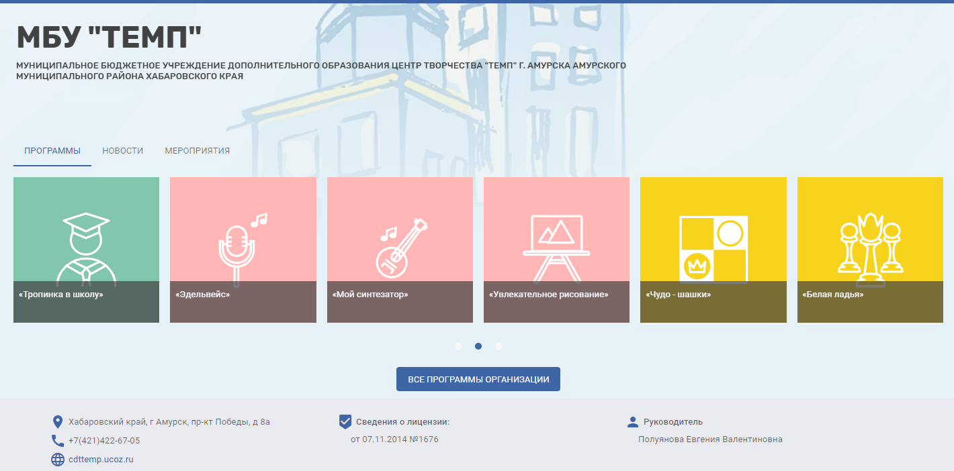Click the Руководитель label
The image size is (954, 471).
(673, 422)
